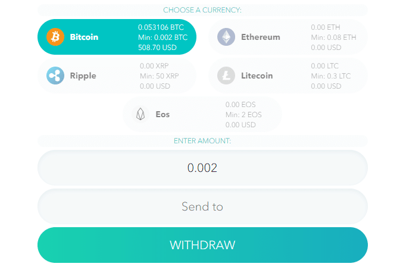This screenshot has height=270, width=400.
Task: Click the blue Ripple logo icon
Action: pos(55,76)
